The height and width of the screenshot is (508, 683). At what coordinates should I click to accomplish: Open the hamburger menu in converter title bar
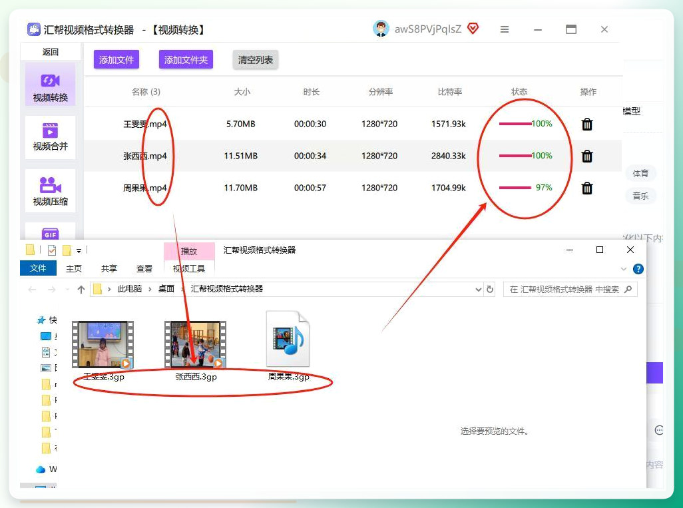pos(505,29)
